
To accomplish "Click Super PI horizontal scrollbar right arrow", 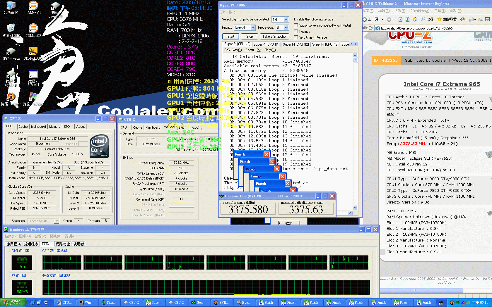I will (350, 213).
